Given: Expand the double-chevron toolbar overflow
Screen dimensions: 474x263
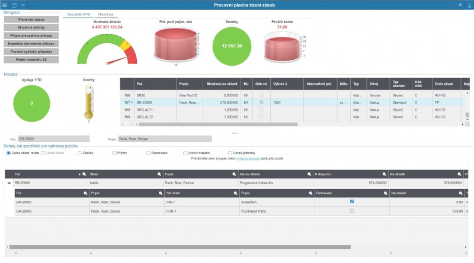Looking at the screenshot, I should point(23,4).
